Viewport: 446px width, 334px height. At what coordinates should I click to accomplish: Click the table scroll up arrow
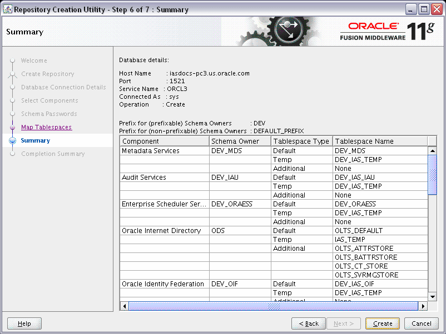click(x=432, y=151)
